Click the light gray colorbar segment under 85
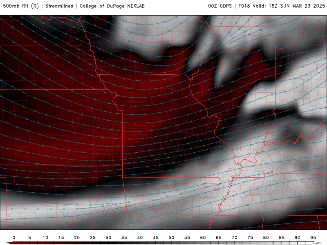 (282, 243)
